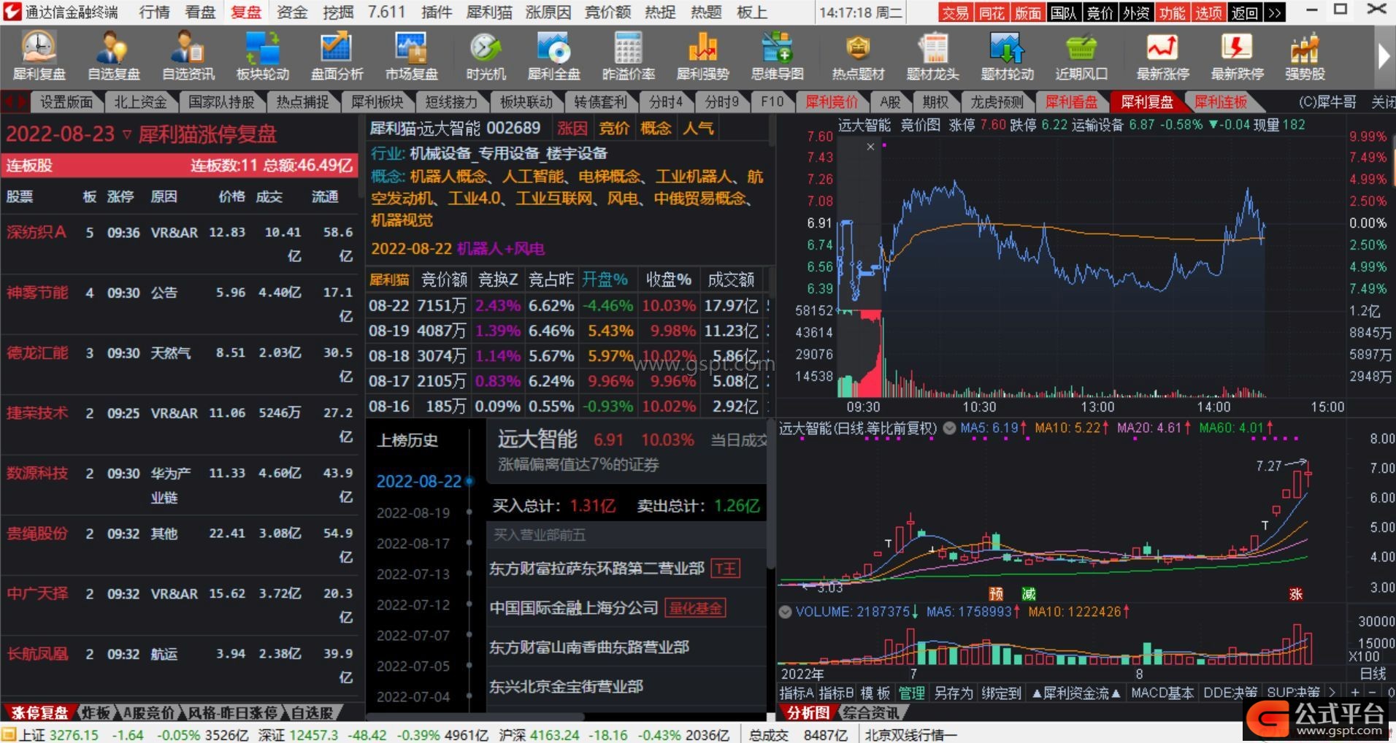Click the 交易 shortcut button
Image resolution: width=1396 pixels, height=743 pixels.
(x=955, y=12)
